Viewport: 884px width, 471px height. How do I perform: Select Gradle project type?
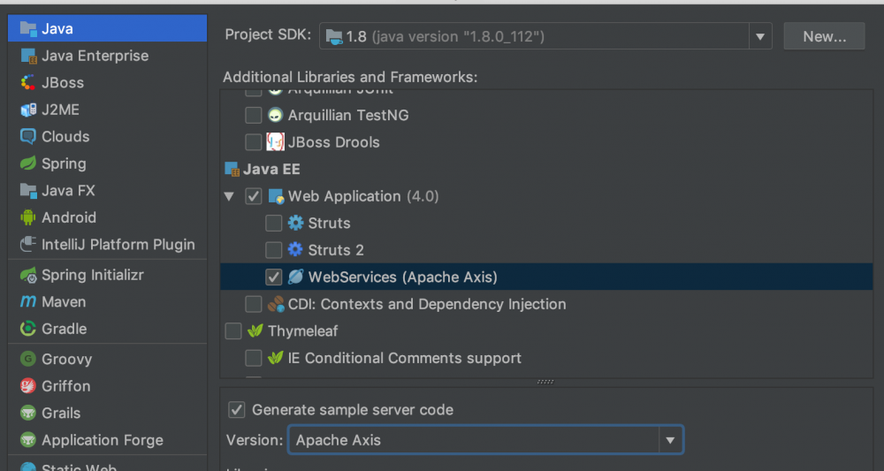click(108, 329)
